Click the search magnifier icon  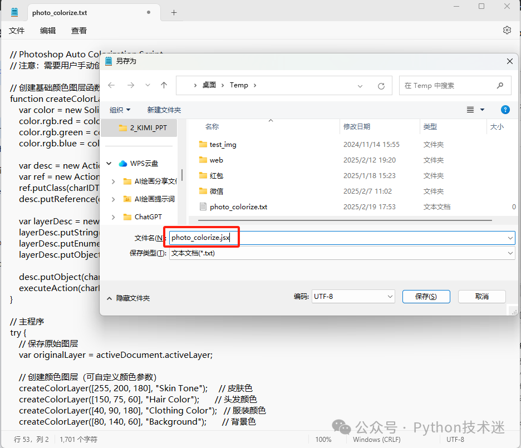click(500, 86)
